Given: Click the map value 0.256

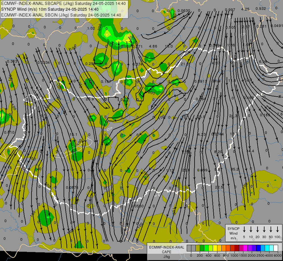Looking at the screenshot, I should (x=90, y=64).
